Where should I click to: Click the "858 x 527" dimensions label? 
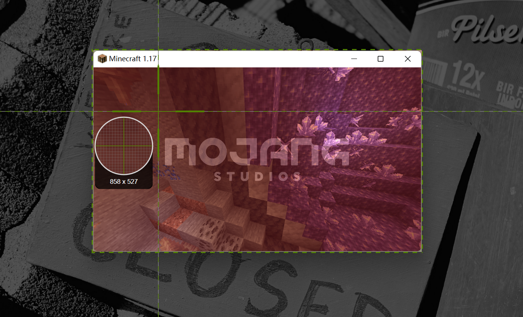[x=123, y=181]
